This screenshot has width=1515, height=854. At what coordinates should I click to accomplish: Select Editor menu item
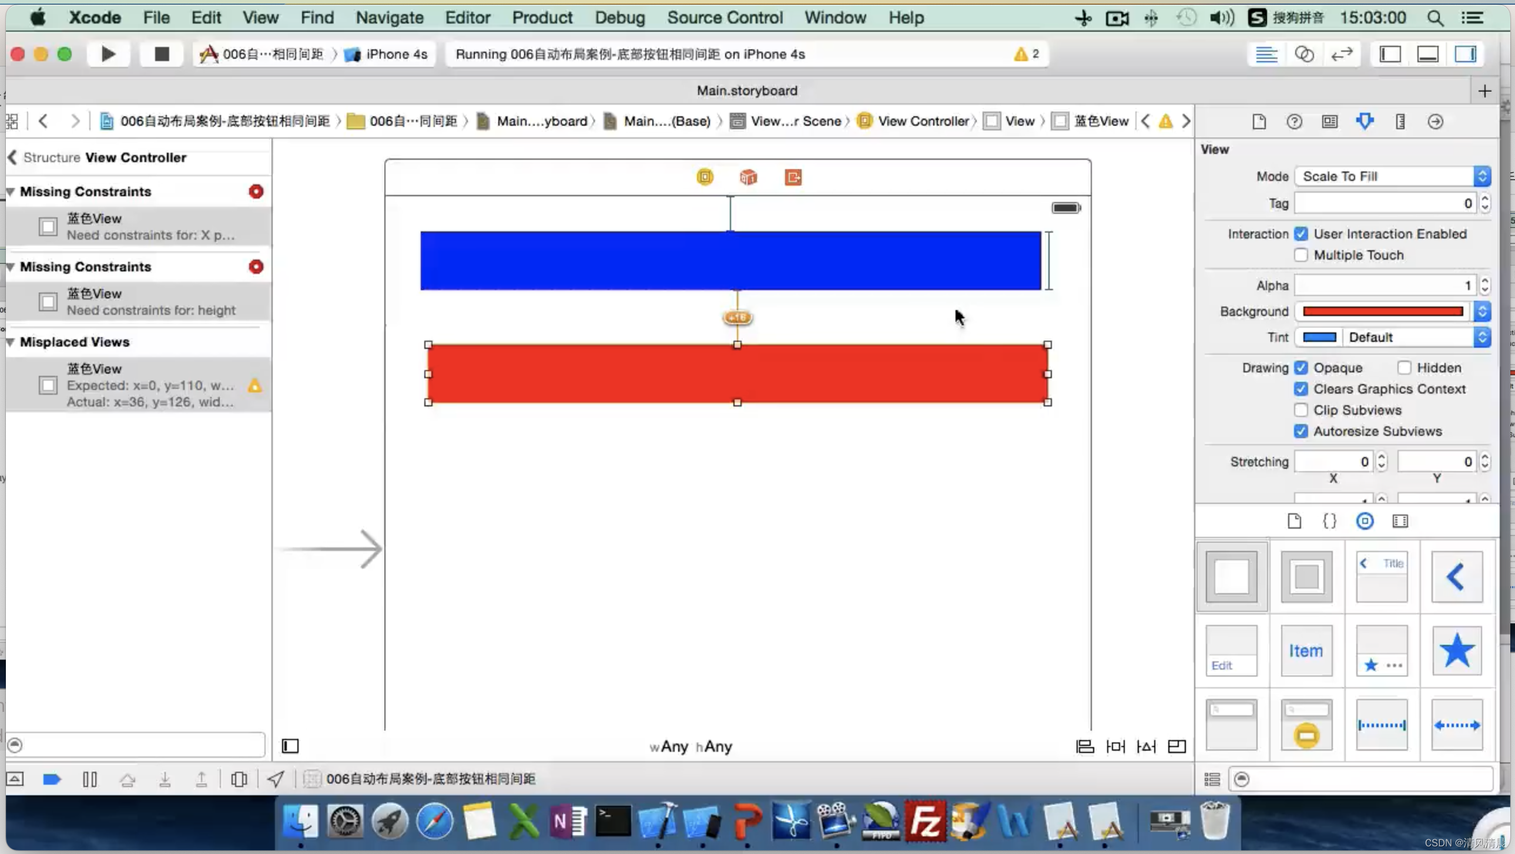tap(467, 18)
